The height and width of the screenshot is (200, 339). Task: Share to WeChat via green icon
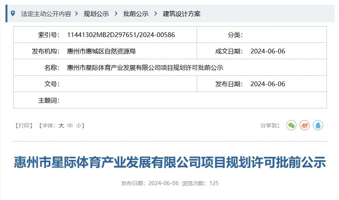(x=291, y=125)
